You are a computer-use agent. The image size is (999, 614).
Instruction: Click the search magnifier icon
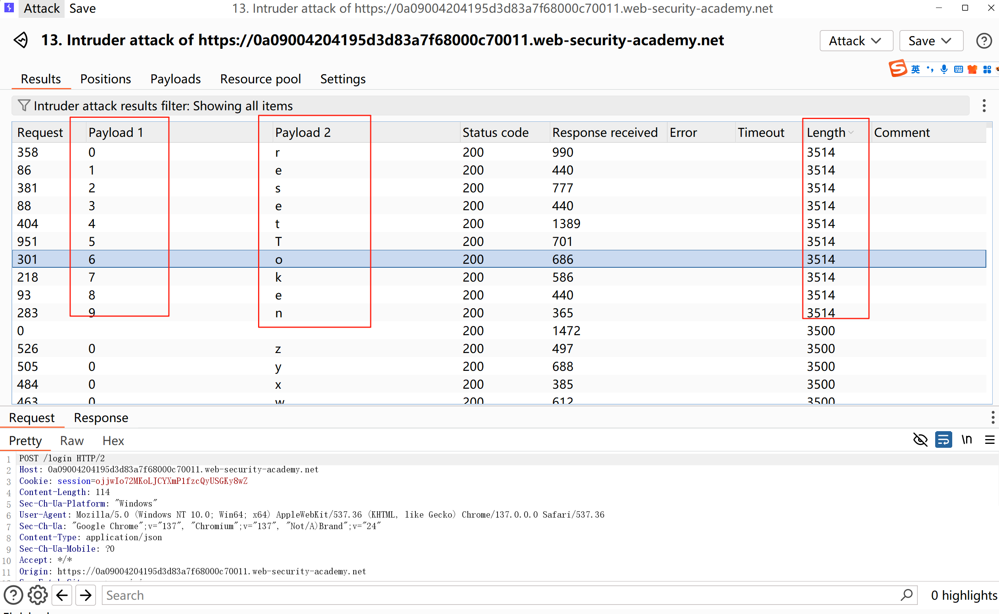[906, 595]
